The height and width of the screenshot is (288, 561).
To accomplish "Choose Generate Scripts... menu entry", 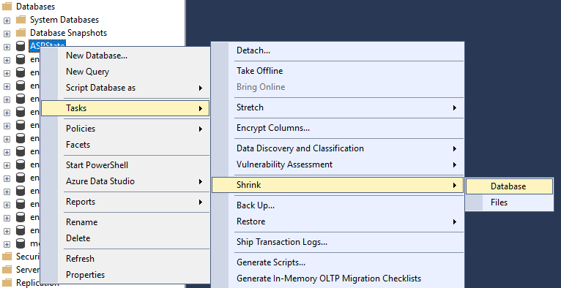I will (x=338, y=262).
